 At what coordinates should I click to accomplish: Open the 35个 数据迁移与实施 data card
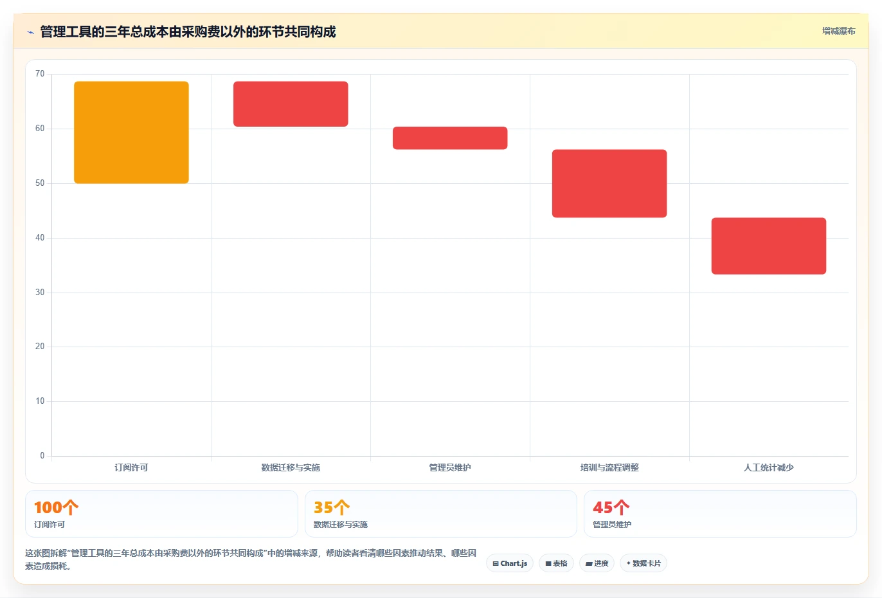441,514
